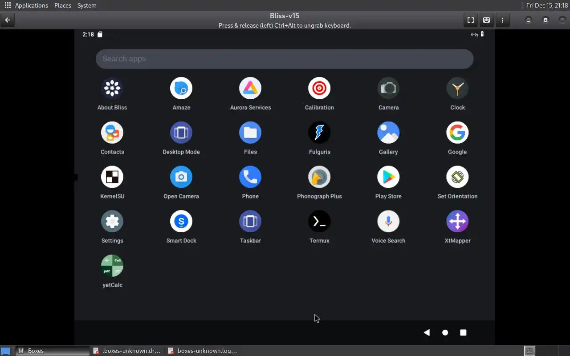Toggle Boxes fullscreen mode

click(470, 20)
